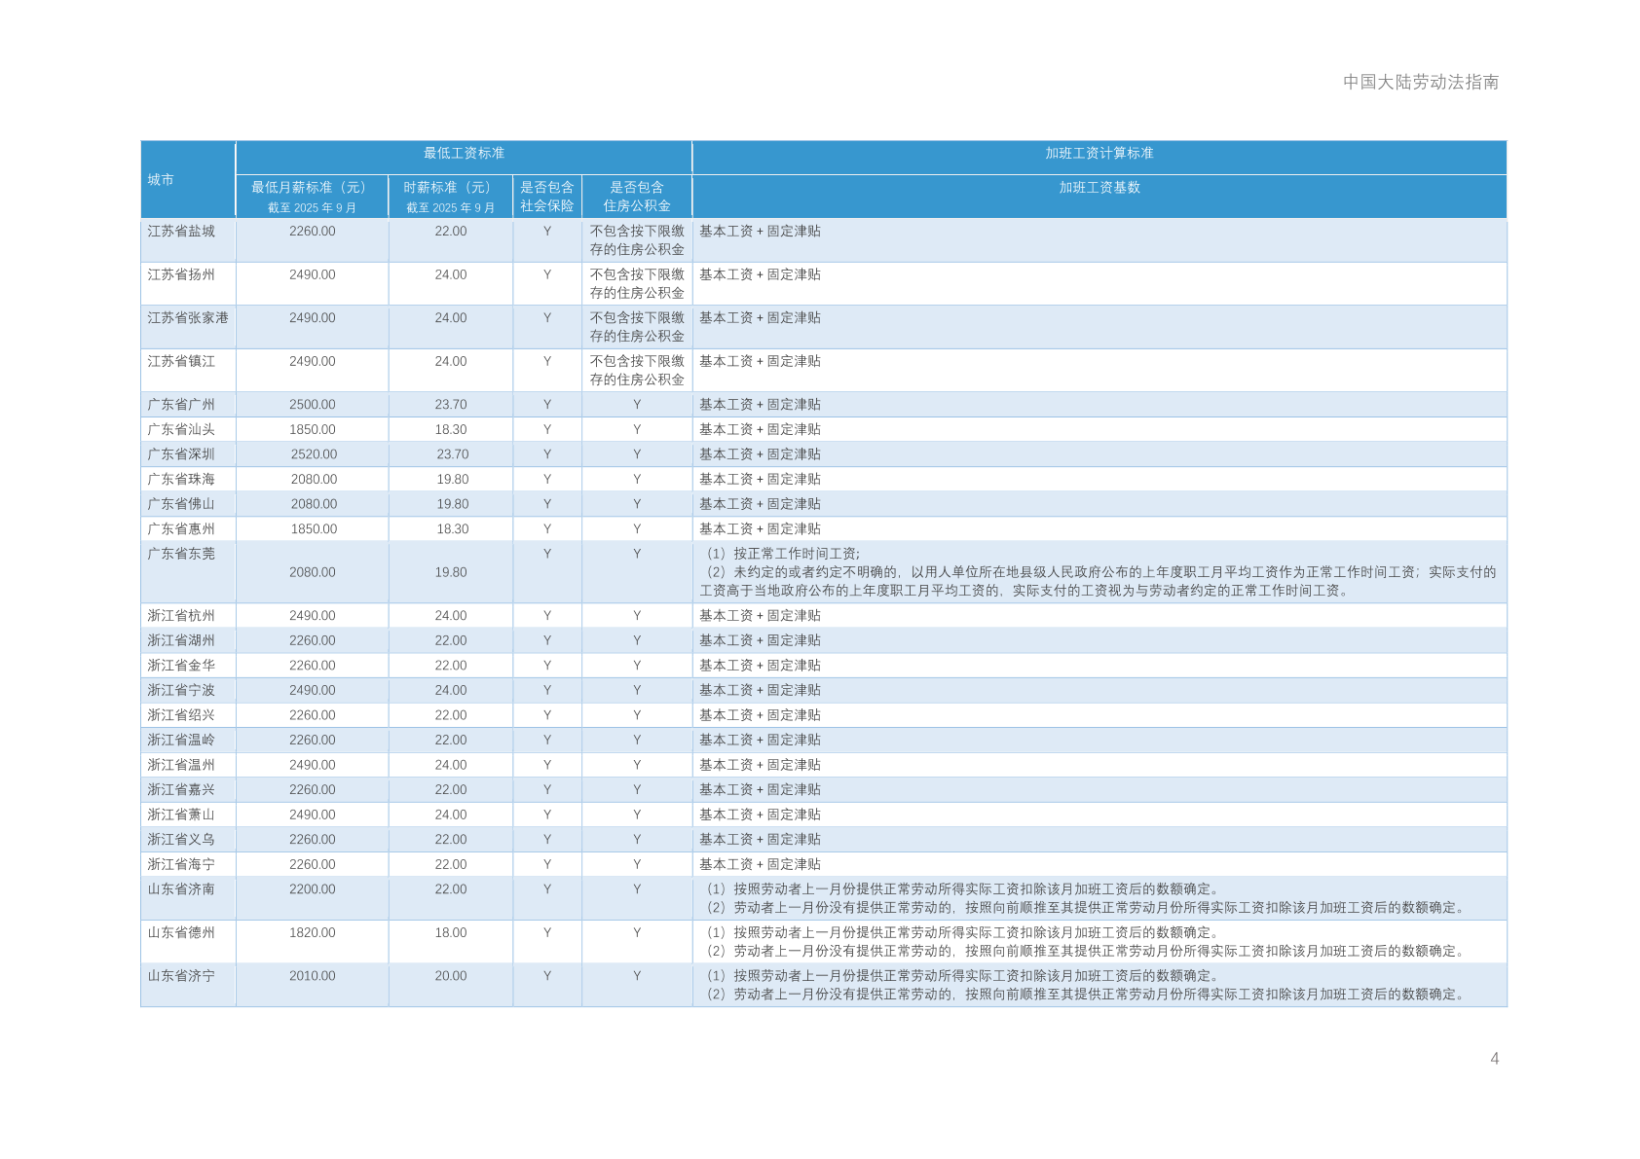Image resolution: width=1640 pixels, height=1159 pixels.
Task: Click the page number 4
Action: (x=1494, y=1059)
